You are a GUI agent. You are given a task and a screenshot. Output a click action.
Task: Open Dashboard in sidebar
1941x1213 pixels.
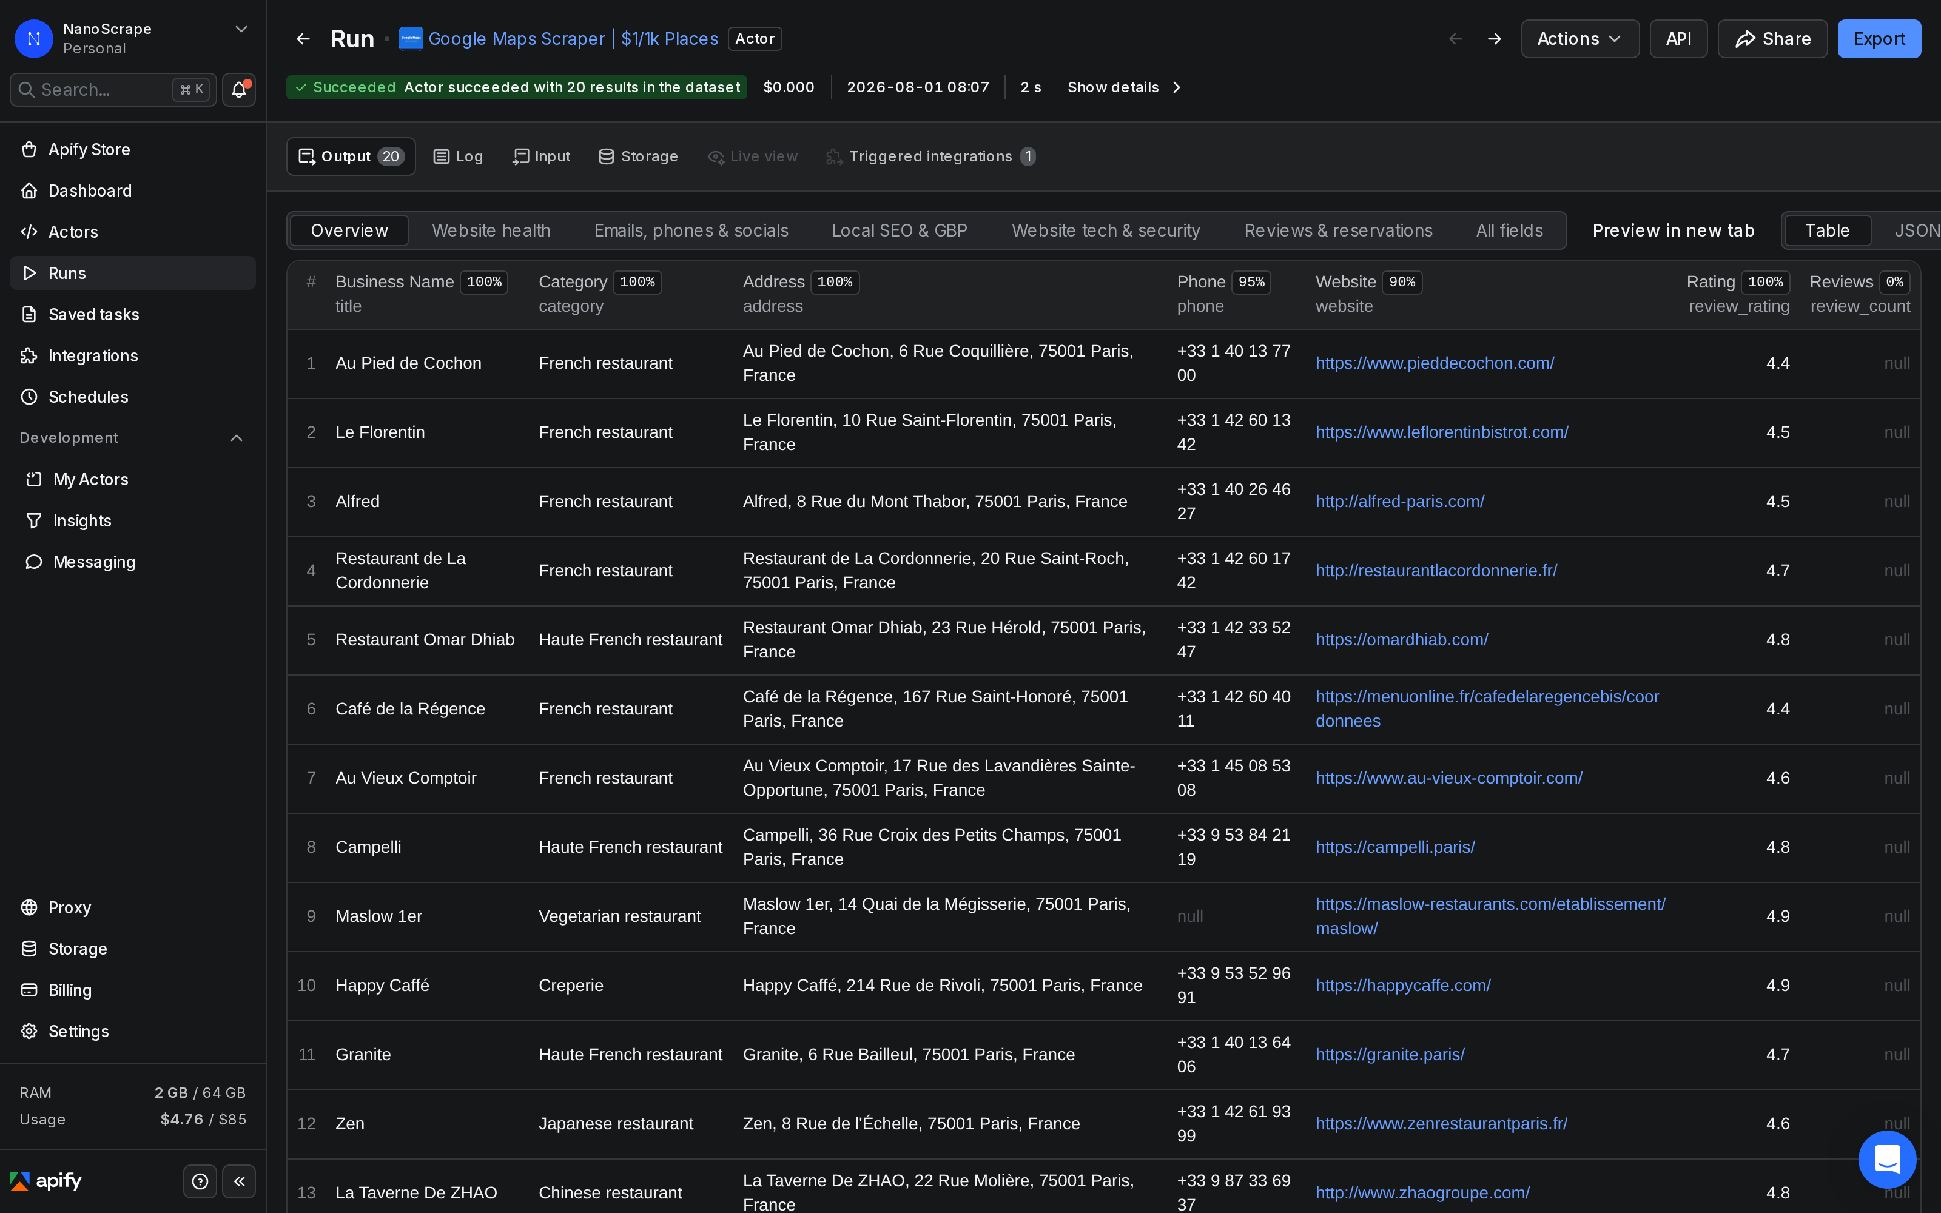132,190
